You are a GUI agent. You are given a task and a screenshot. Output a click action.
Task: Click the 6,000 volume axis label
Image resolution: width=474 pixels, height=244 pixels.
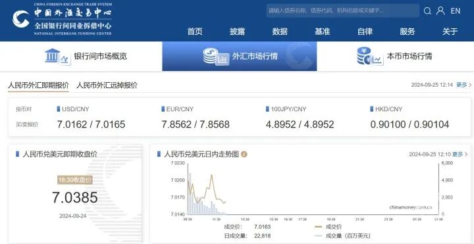tap(447, 163)
